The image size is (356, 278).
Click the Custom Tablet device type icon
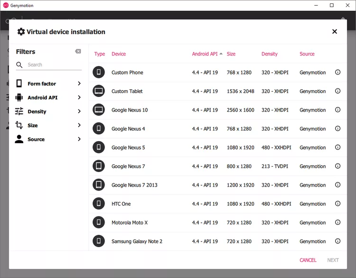click(99, 91)
